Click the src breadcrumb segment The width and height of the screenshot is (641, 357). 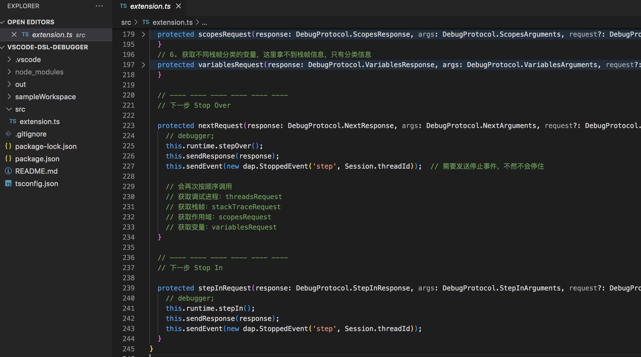click(126, 22)
